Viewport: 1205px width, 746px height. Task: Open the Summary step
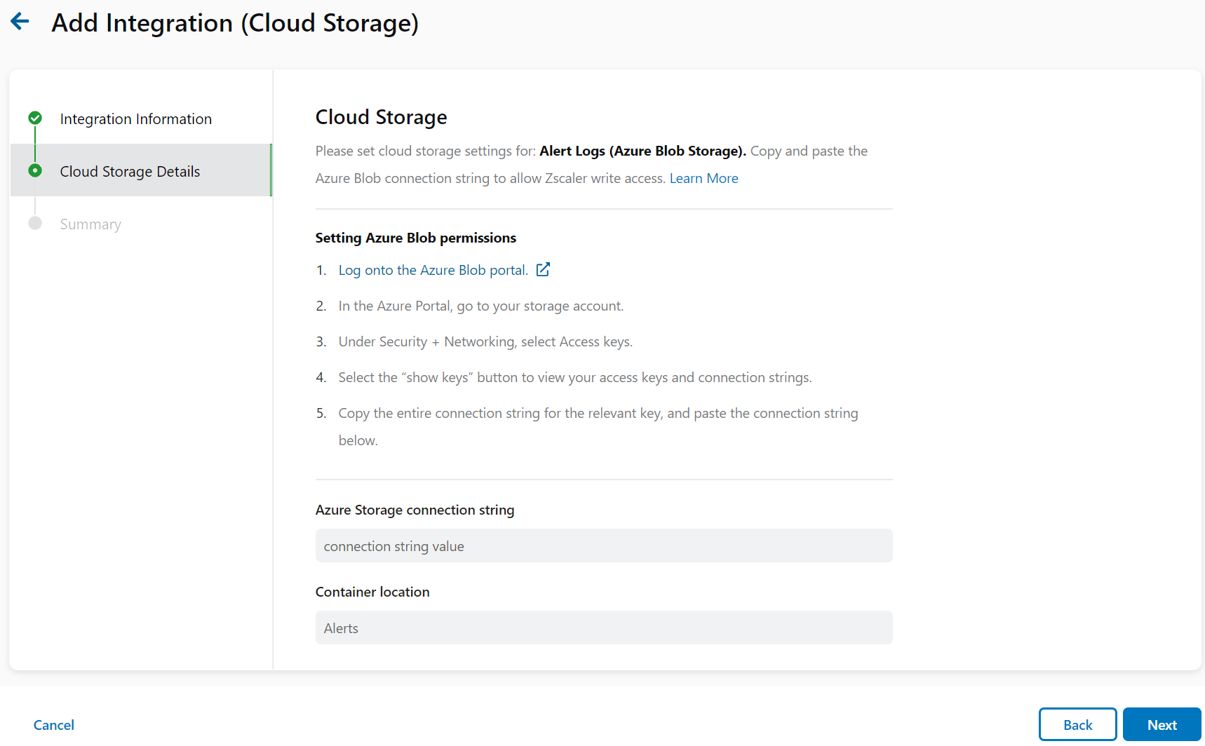[90, 224]
